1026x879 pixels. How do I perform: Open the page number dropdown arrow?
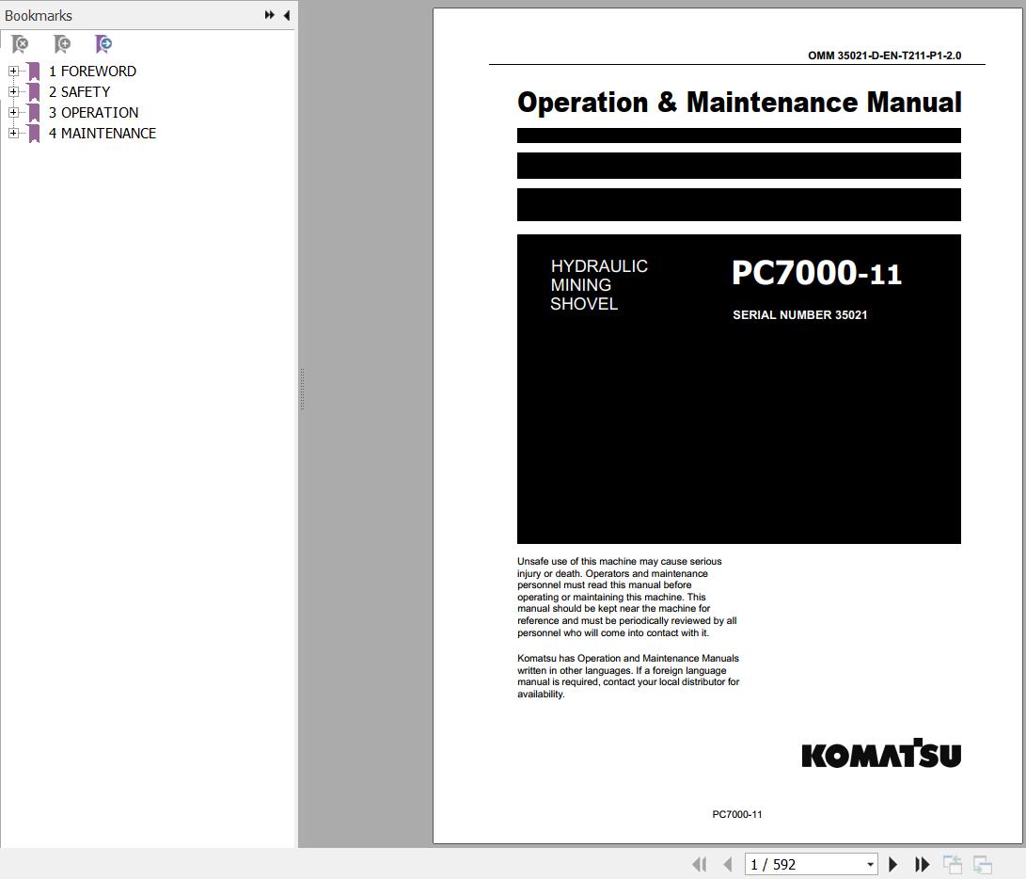point(870,865)
